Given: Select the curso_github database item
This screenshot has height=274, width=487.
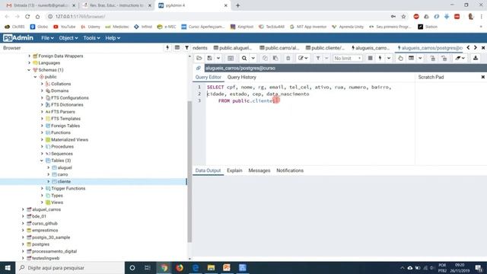Looking at the screenshot, I should coord(45,223).
